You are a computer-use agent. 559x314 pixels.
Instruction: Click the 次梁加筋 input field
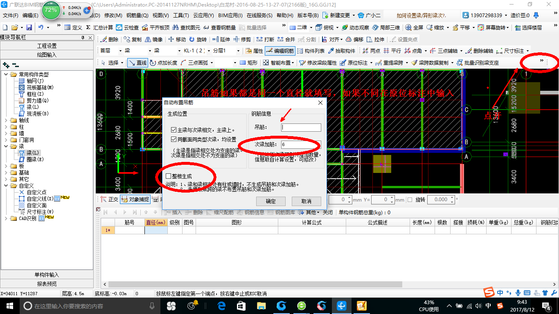click(x=301, y=144)
